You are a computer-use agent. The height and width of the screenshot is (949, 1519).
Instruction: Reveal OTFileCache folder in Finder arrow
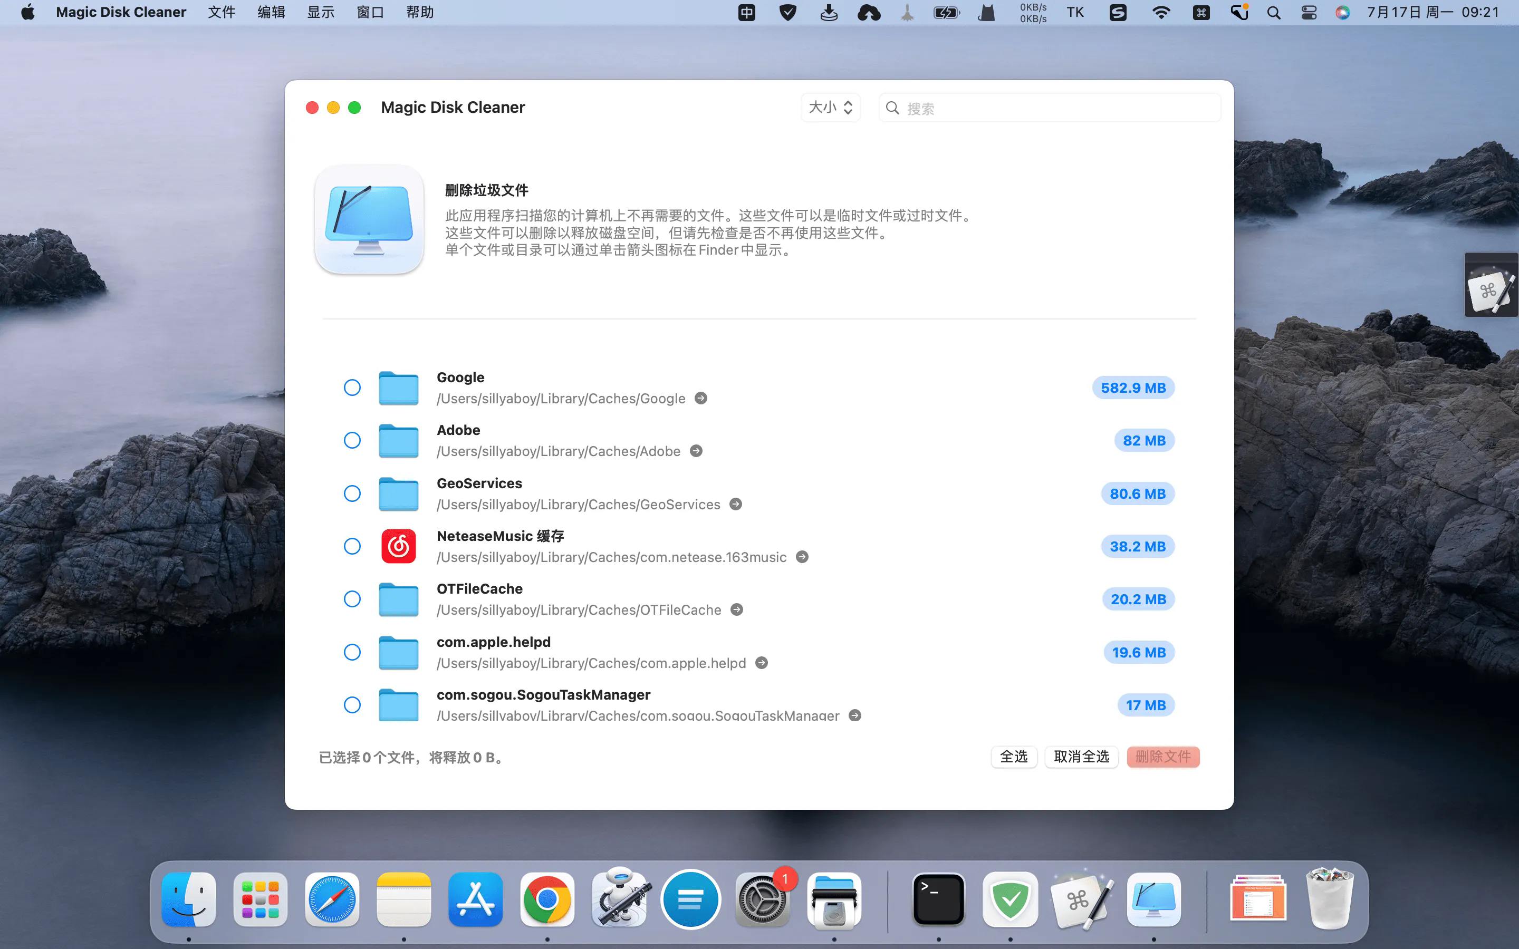point(737,609)
